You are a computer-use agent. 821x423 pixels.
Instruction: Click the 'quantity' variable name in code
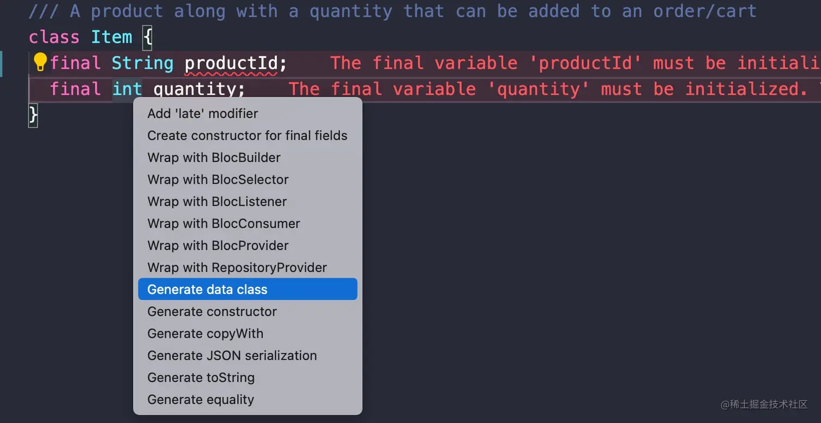coord(194,88)
